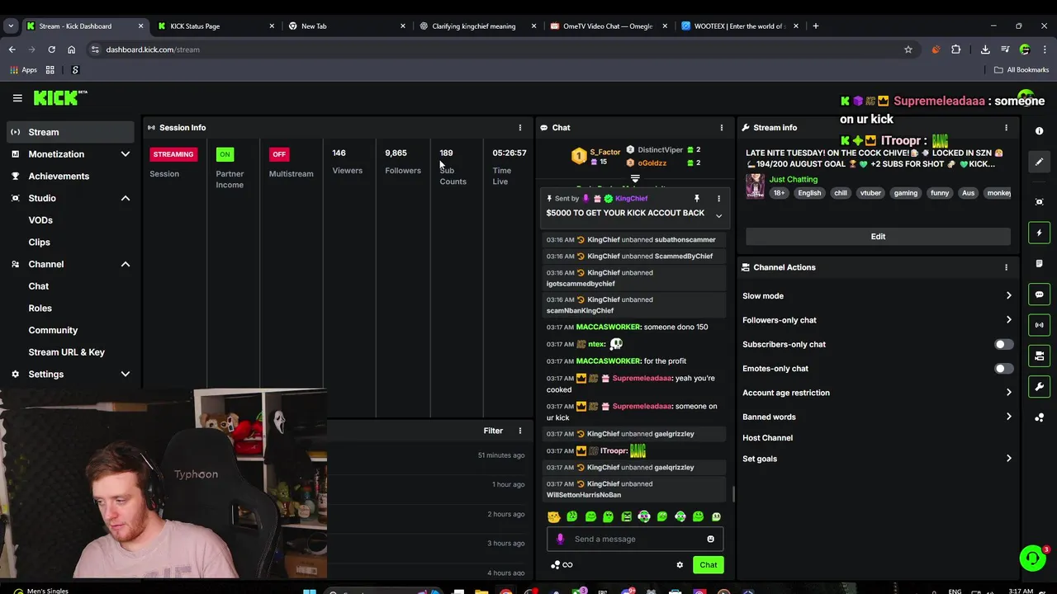This screenshot has width=1057, height=594.
Task: Click Host Channel action
Action: 767,438
